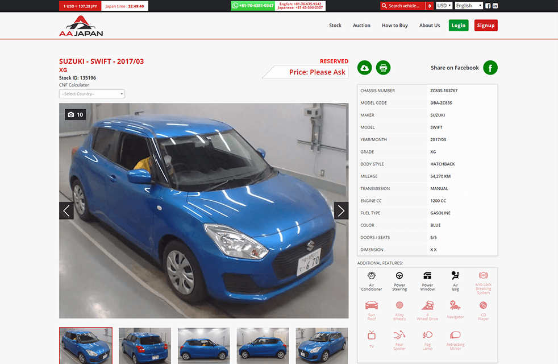Show next car photo with right arrow

click(341, 210)
